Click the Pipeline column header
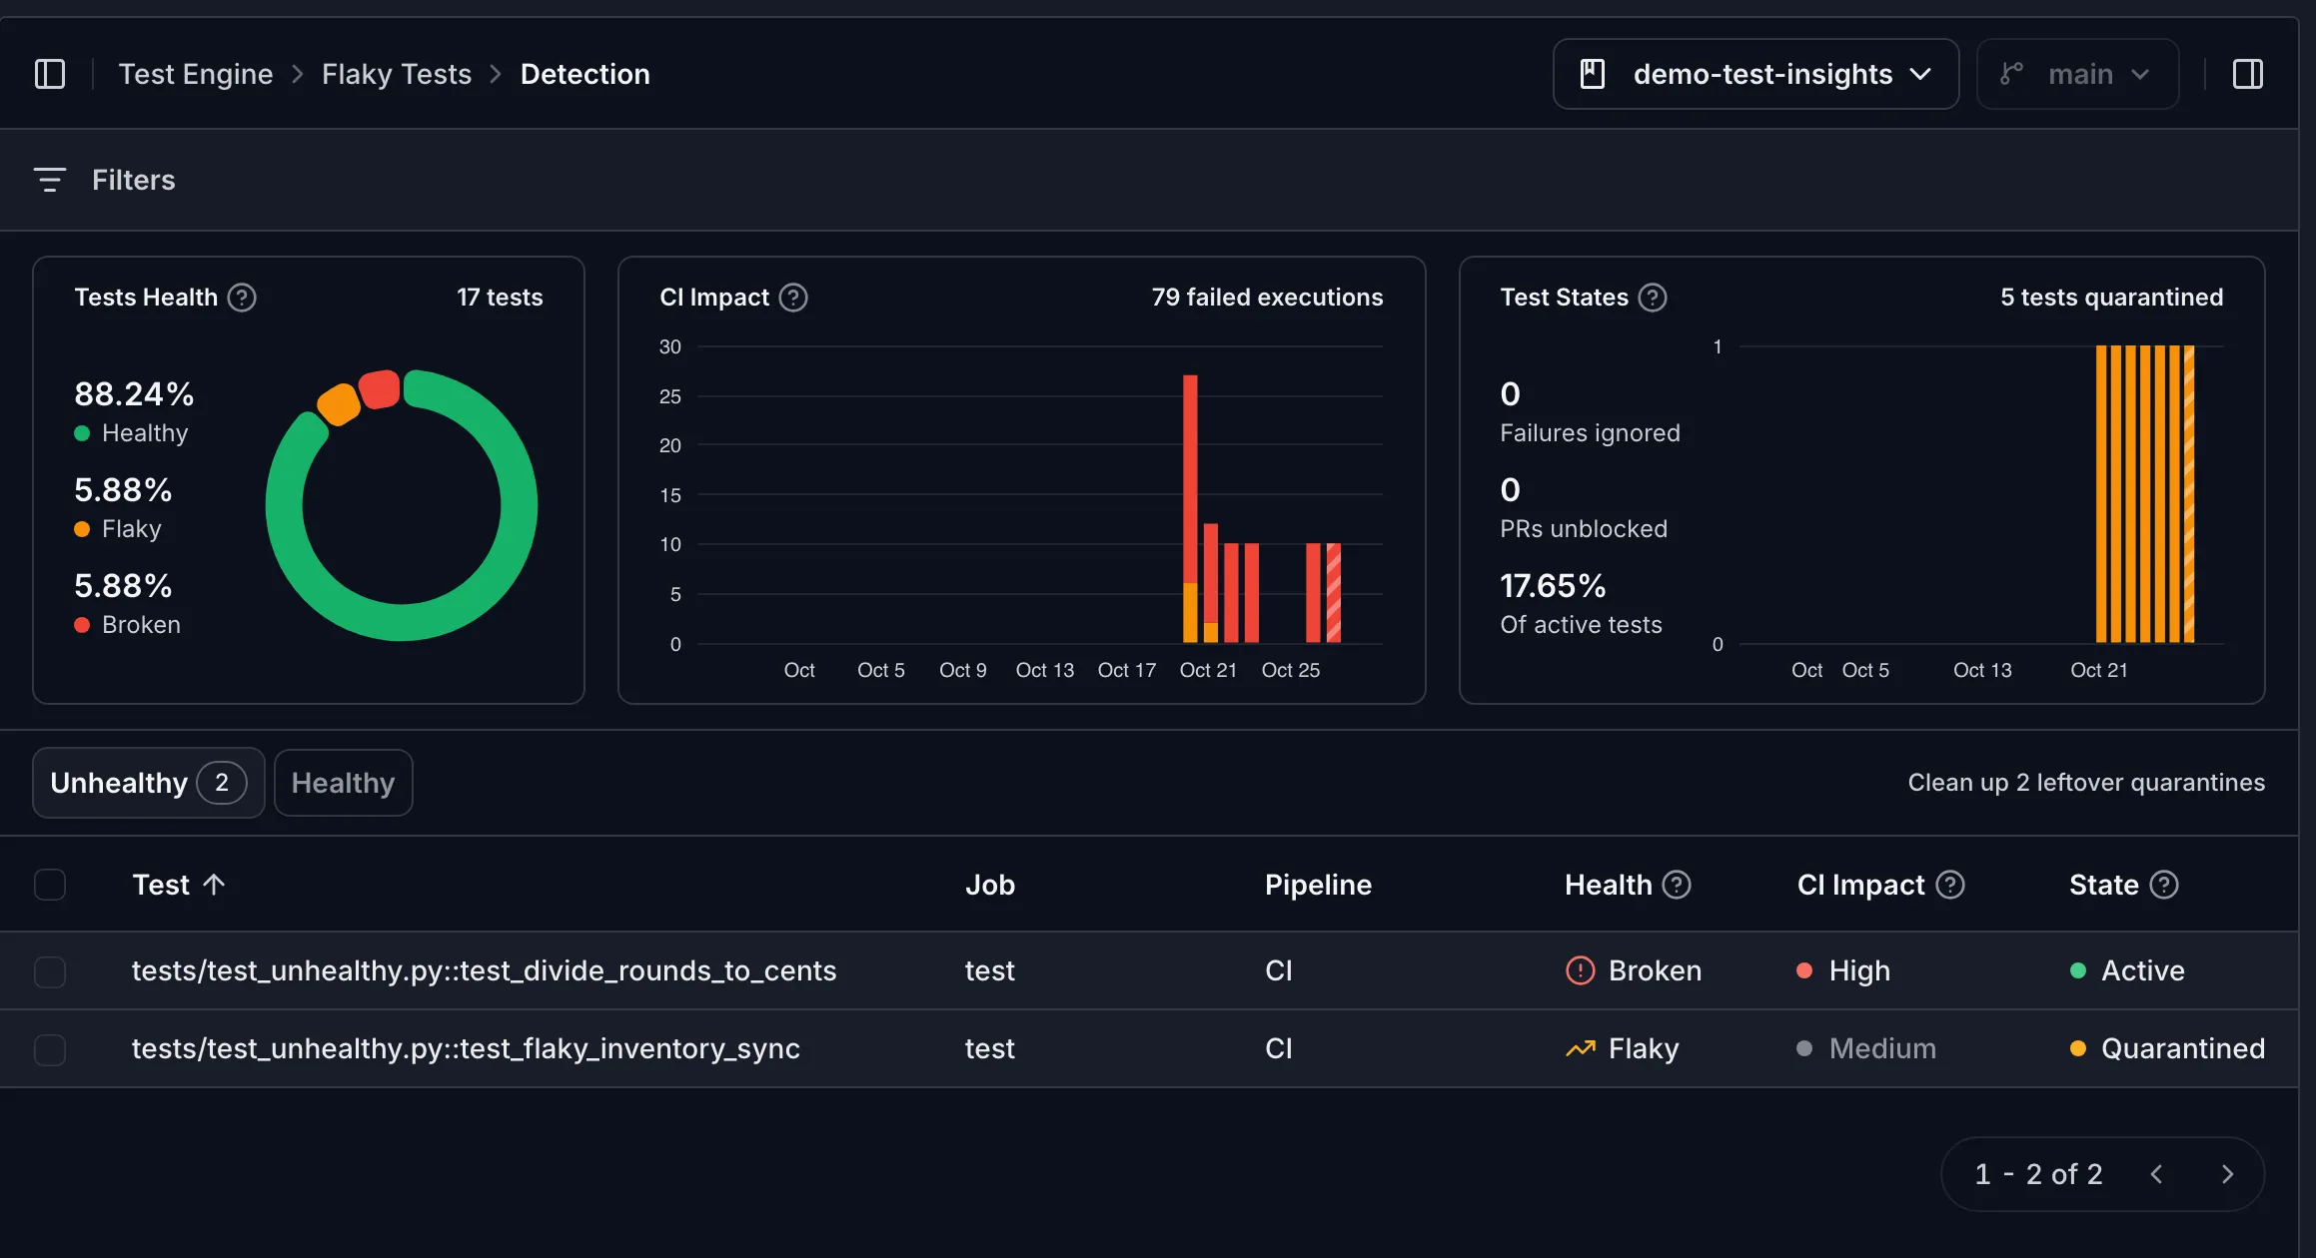2316x1258 pixels. 1318,885
